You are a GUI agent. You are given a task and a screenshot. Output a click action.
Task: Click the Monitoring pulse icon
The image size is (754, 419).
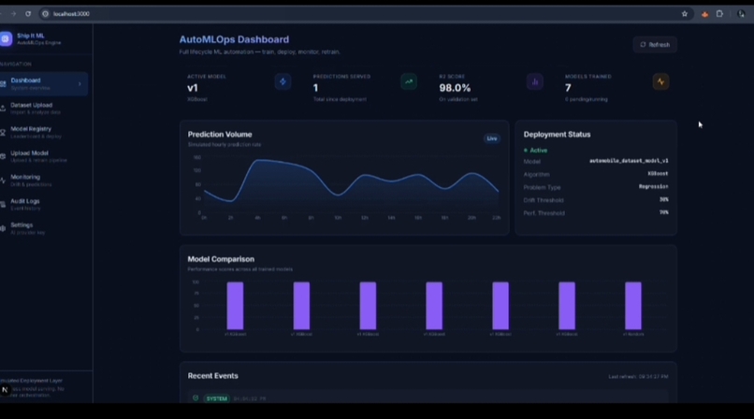tap(3, 181)
